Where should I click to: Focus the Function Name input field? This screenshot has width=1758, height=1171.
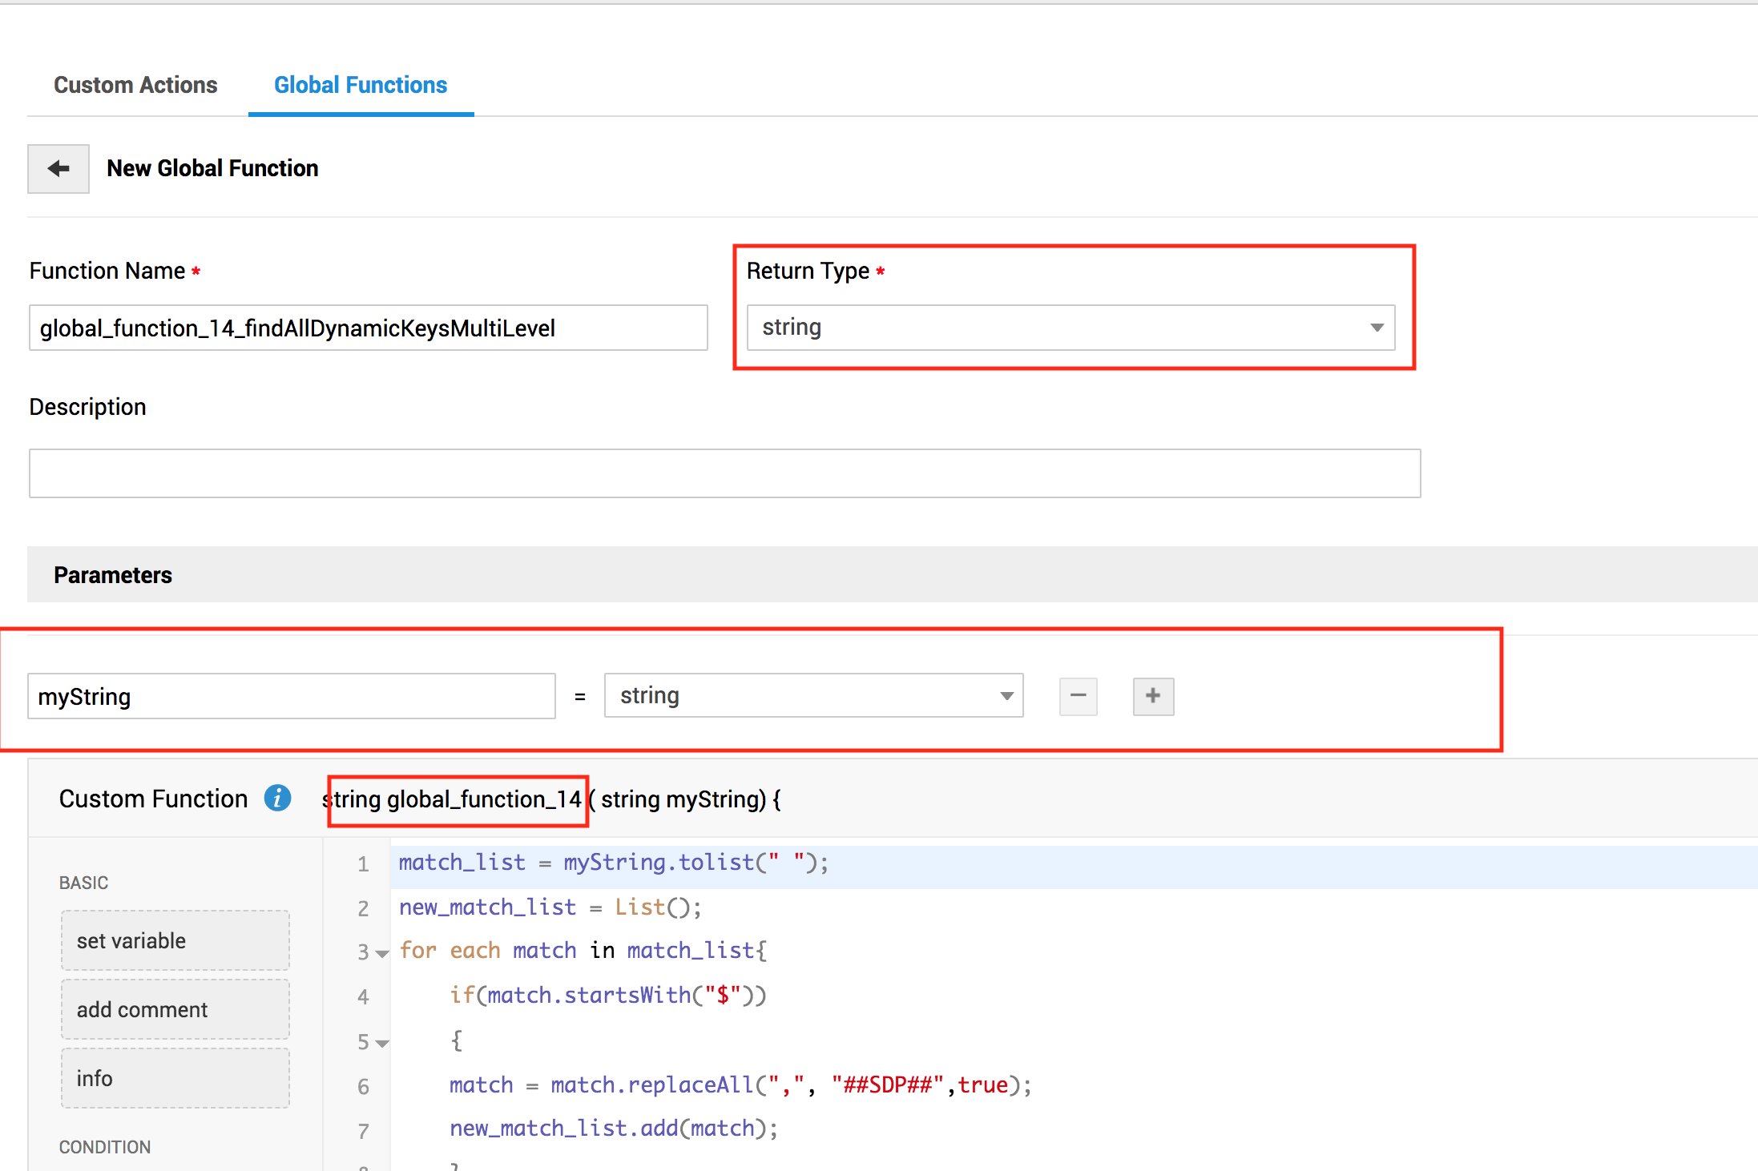click(x=368, y=328)
